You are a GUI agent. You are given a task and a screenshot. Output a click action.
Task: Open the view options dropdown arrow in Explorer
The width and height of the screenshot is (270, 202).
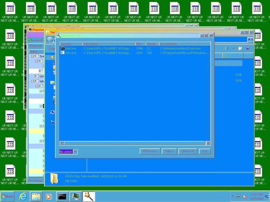pos(234,48)
